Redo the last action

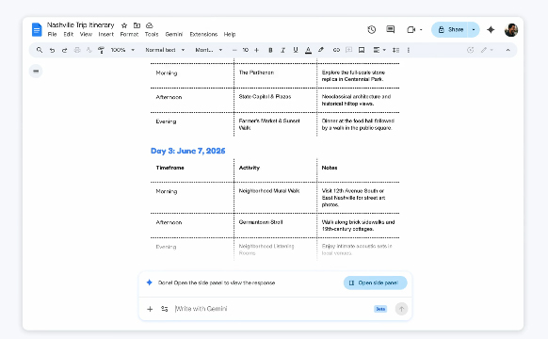(x=64, y=50)
